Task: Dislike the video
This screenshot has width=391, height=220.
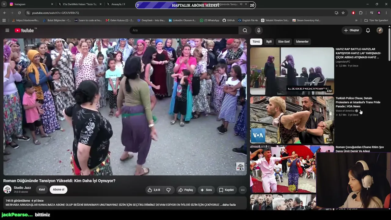Action: 168,190
